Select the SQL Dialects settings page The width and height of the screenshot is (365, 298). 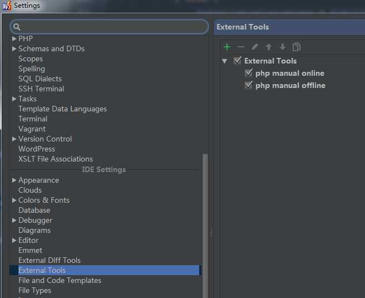coord(40,79)
